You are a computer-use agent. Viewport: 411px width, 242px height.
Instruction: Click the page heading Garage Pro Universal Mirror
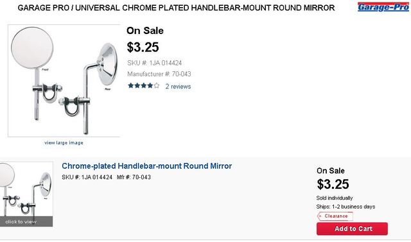(x=176, y=8)
